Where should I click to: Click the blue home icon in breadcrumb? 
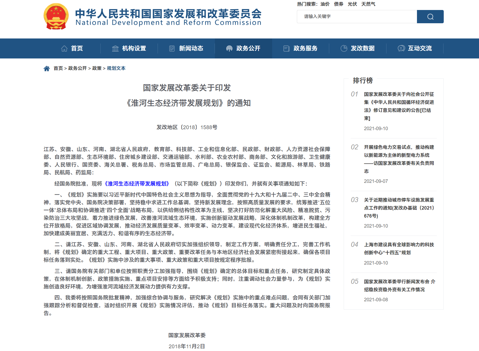pos(47,68)
